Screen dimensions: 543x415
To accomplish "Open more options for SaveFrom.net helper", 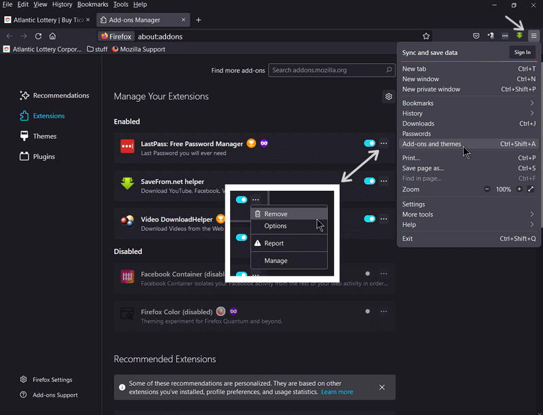I will pyautogui.click(x=383, y=181).
